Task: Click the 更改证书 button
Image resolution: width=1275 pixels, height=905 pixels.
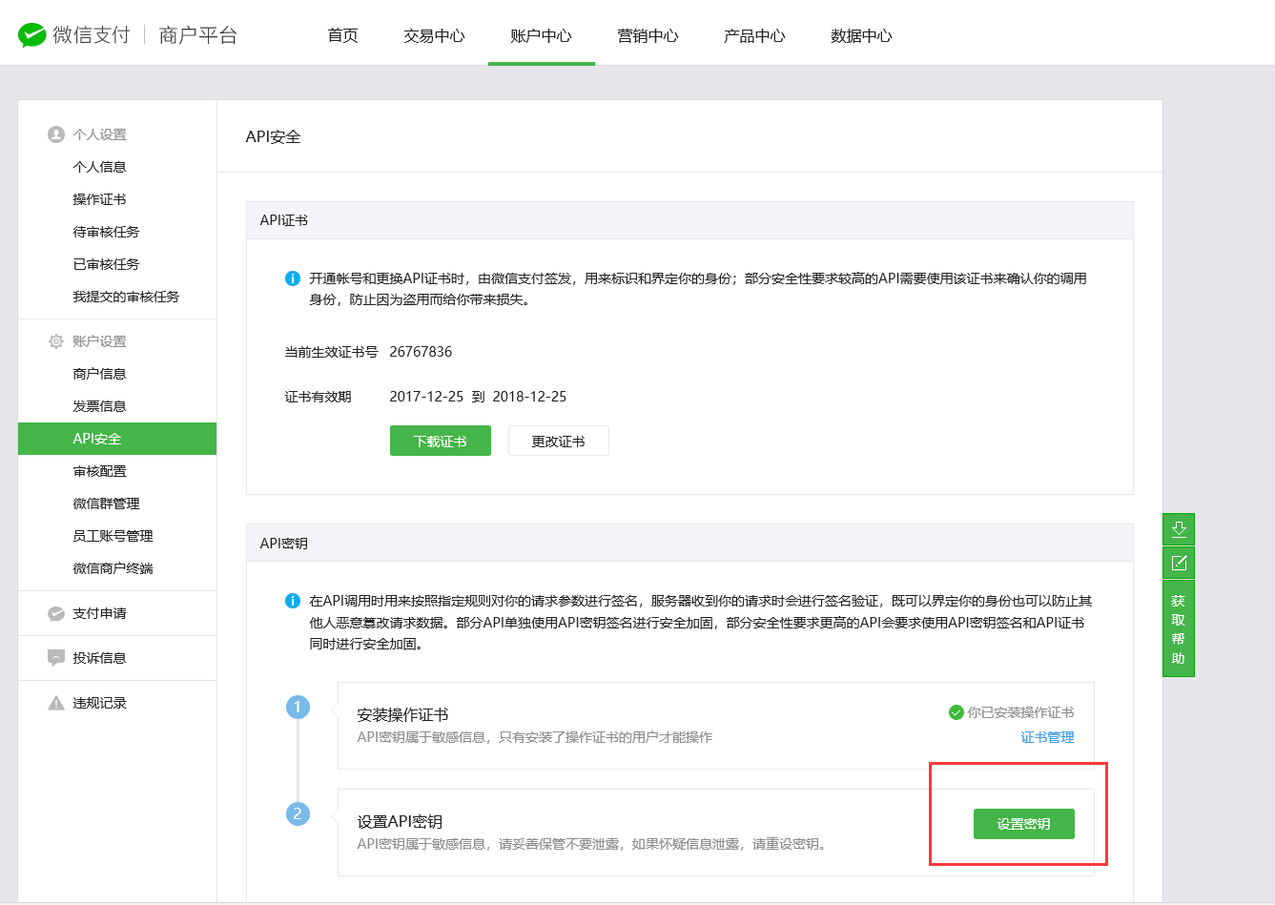Action: pyautogui.click(x=558, y=442)
